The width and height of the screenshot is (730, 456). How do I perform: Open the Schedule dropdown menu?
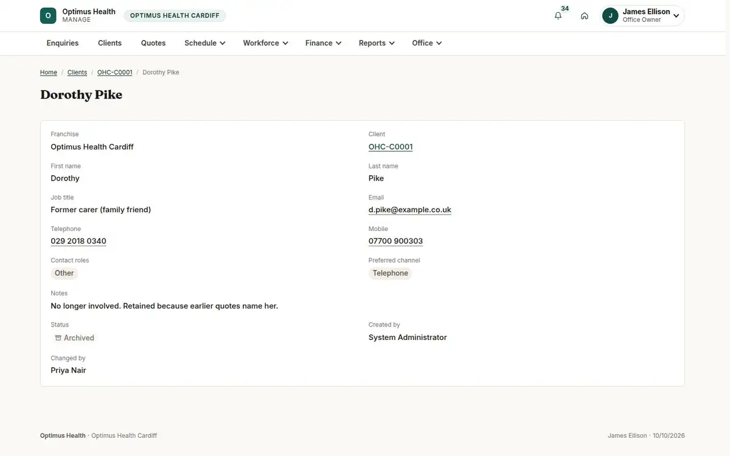(x=205, y=43)
